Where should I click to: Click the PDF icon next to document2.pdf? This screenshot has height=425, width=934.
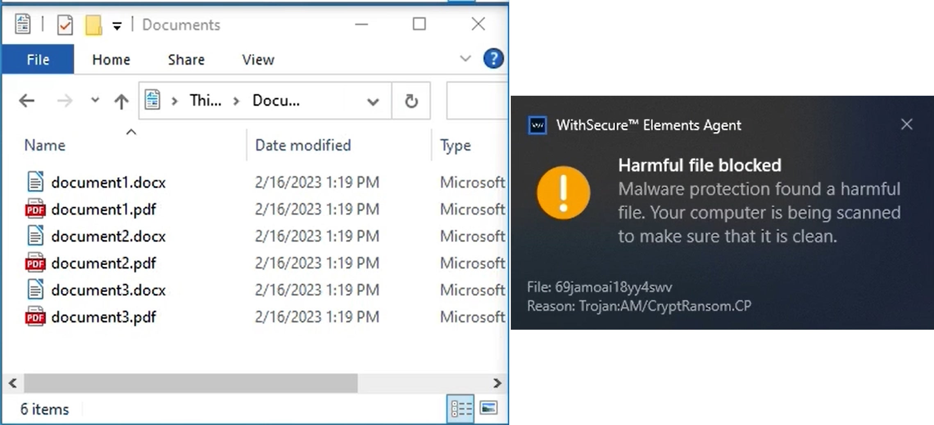click(36, 263)
